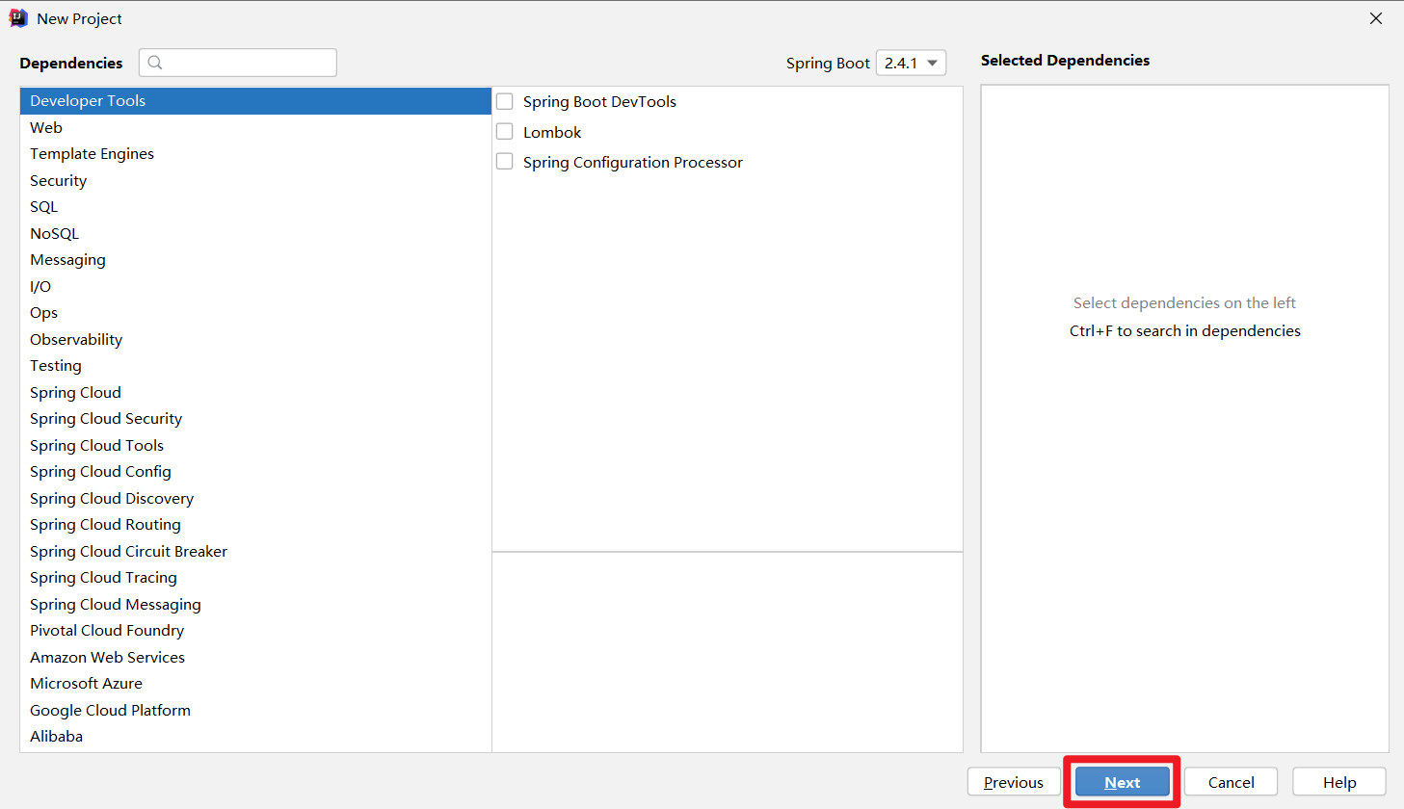1404x809 pixels.
Task: Click the IntelliJ IDEA logo in title bar
Action: point(18,18)
